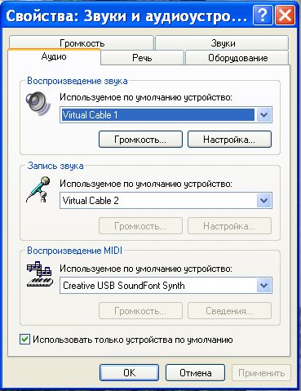Switch to the Громкость tab

[82, 42]
